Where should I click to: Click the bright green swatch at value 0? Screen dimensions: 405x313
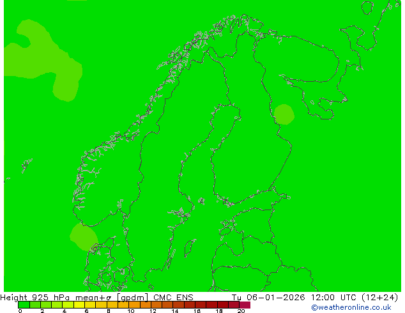[x=24, y=305]
